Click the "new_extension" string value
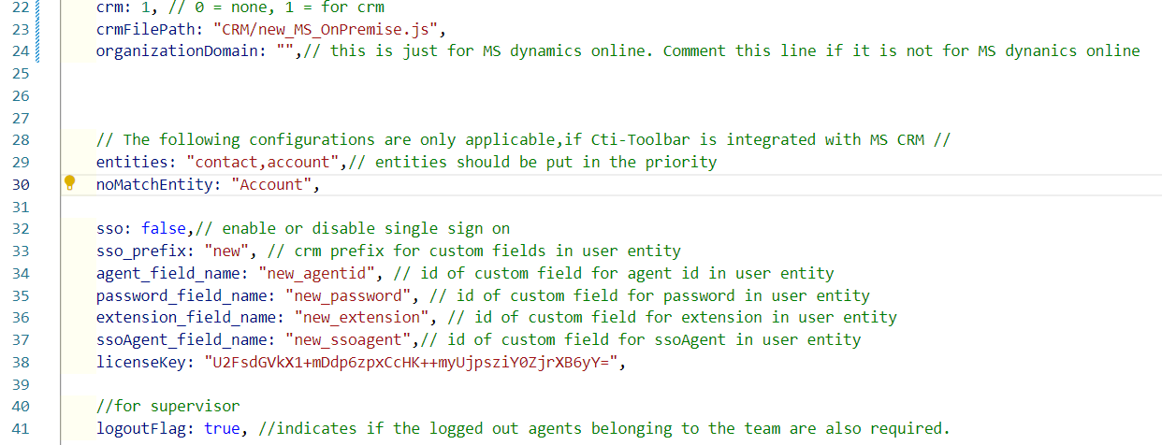 click(370, 317)
